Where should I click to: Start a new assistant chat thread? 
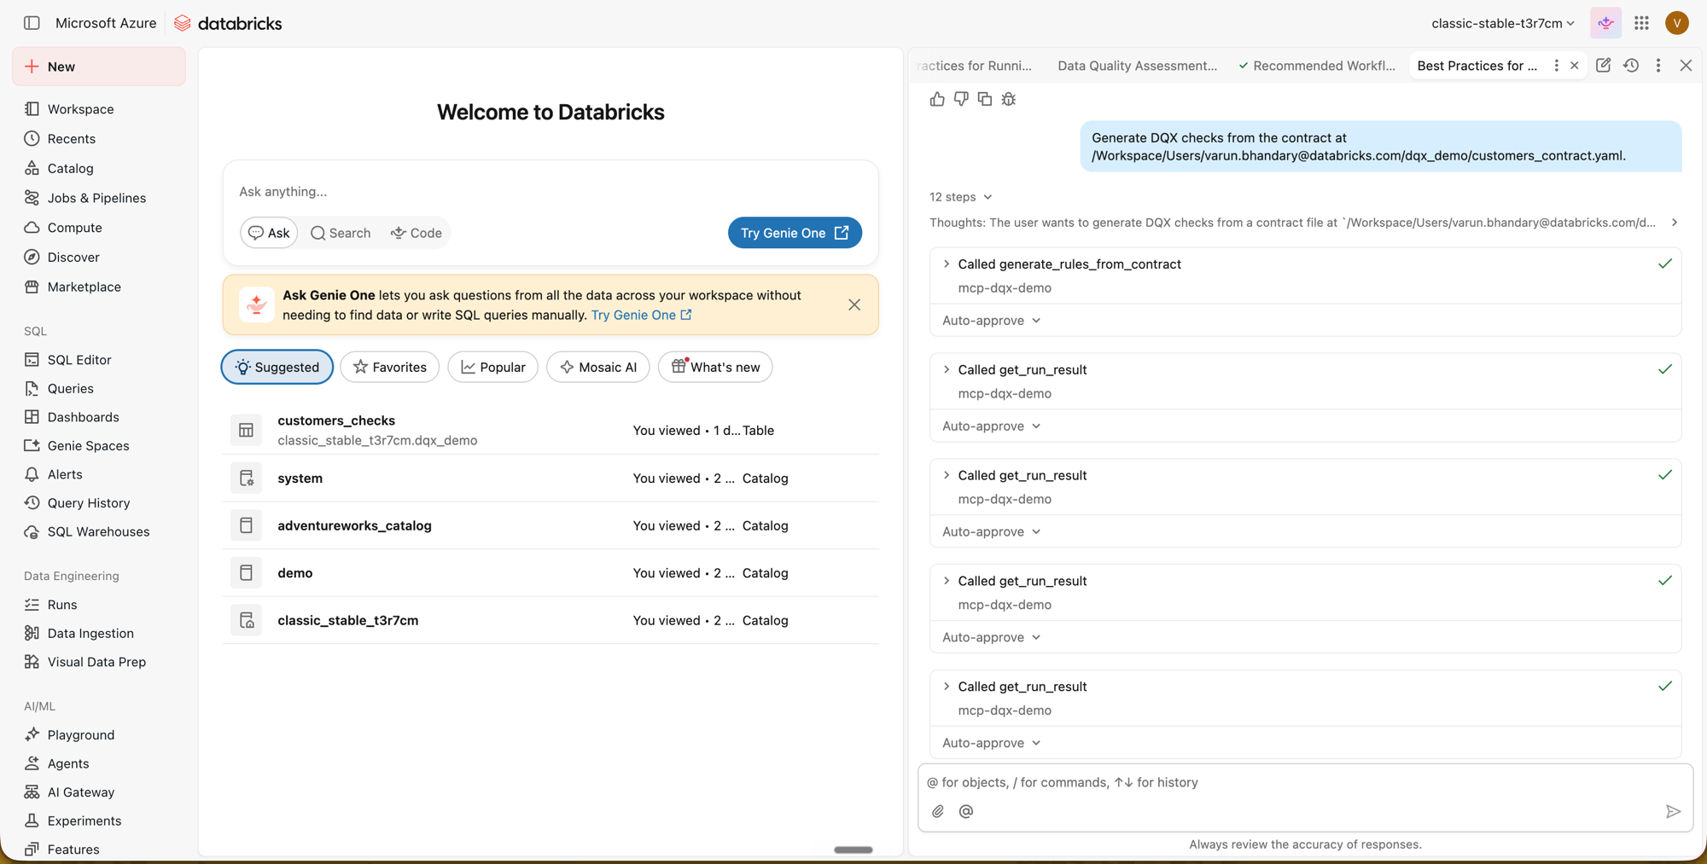[1603, 66]
